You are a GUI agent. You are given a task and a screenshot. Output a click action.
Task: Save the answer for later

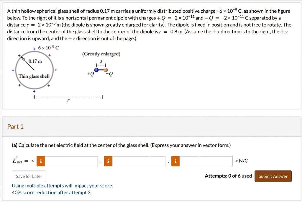(x=29, y=176)
